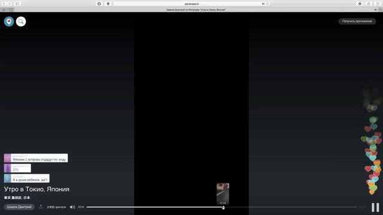Click the unplayed end of the timeline
The height and width of the screenshot is (215, 383).
click(290, 207)
